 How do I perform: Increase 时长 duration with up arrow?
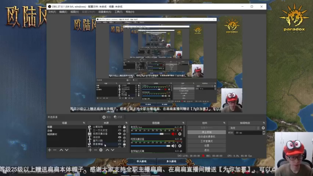pyautogui.click(x=264, y=132)
